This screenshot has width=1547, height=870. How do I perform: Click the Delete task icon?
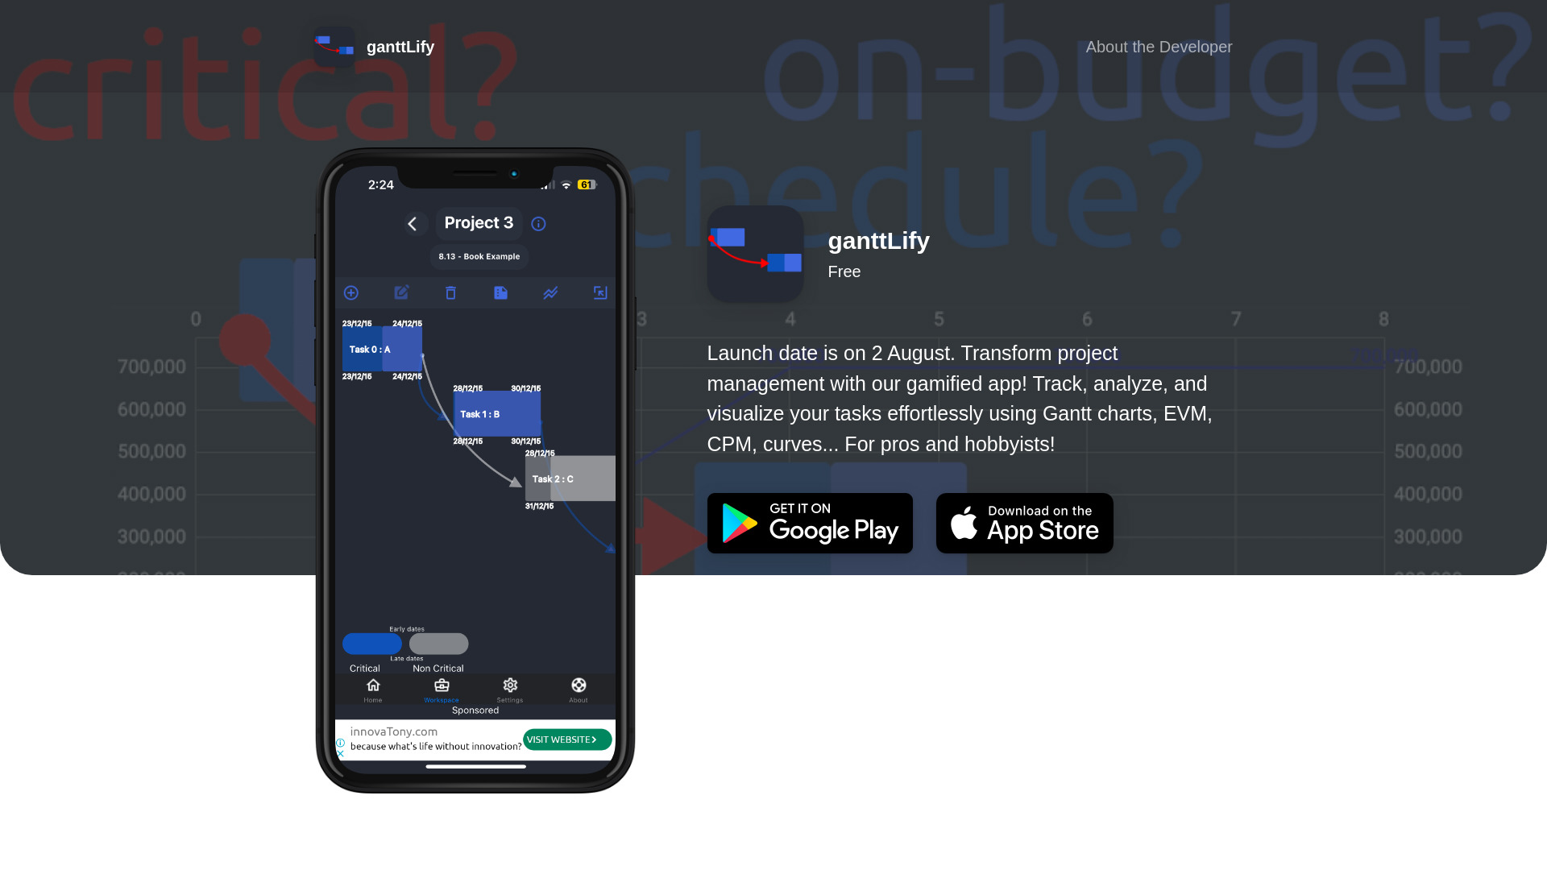(x=451, y=293)
